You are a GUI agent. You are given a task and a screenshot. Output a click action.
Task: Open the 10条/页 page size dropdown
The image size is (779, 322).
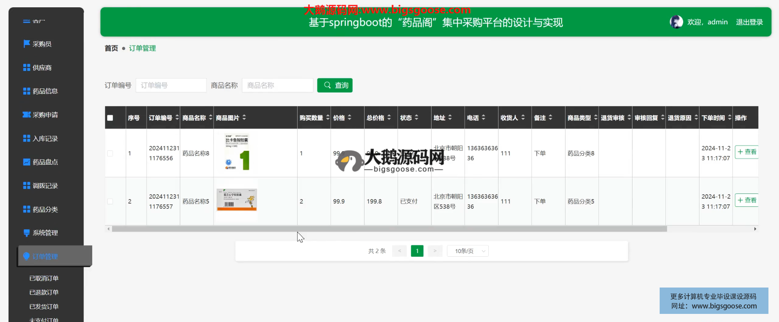pos(467,251)
